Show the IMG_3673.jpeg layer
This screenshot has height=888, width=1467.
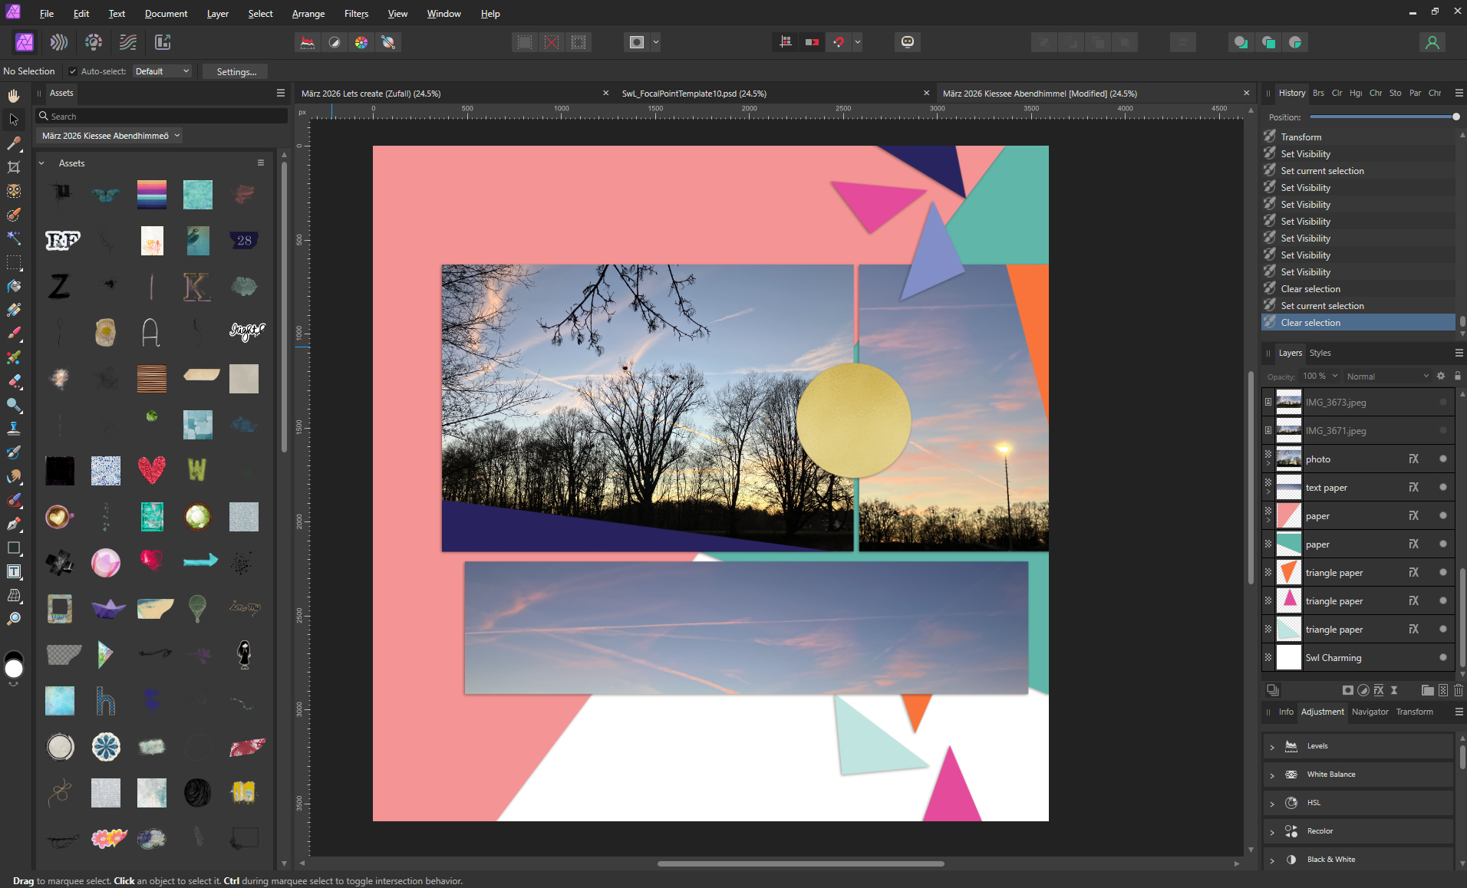(1443, 403)
